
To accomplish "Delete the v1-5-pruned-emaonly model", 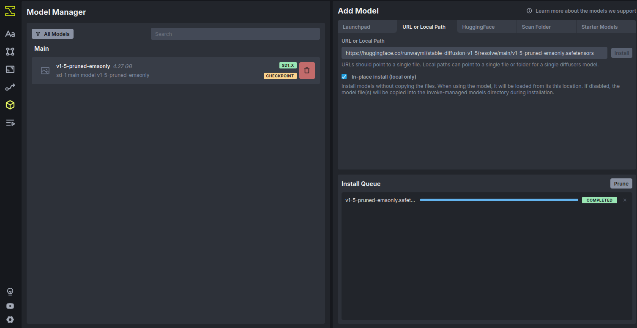I will 307,71.
